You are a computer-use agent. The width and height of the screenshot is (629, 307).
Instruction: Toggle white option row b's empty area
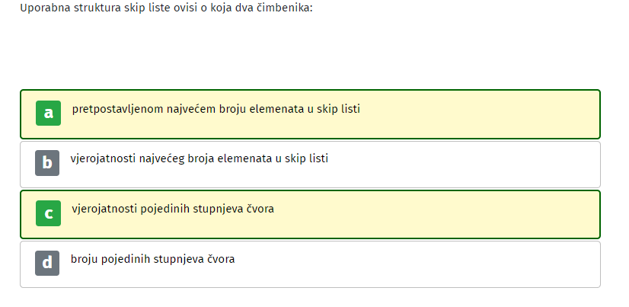pyautogui.click(x=461, y=165)
